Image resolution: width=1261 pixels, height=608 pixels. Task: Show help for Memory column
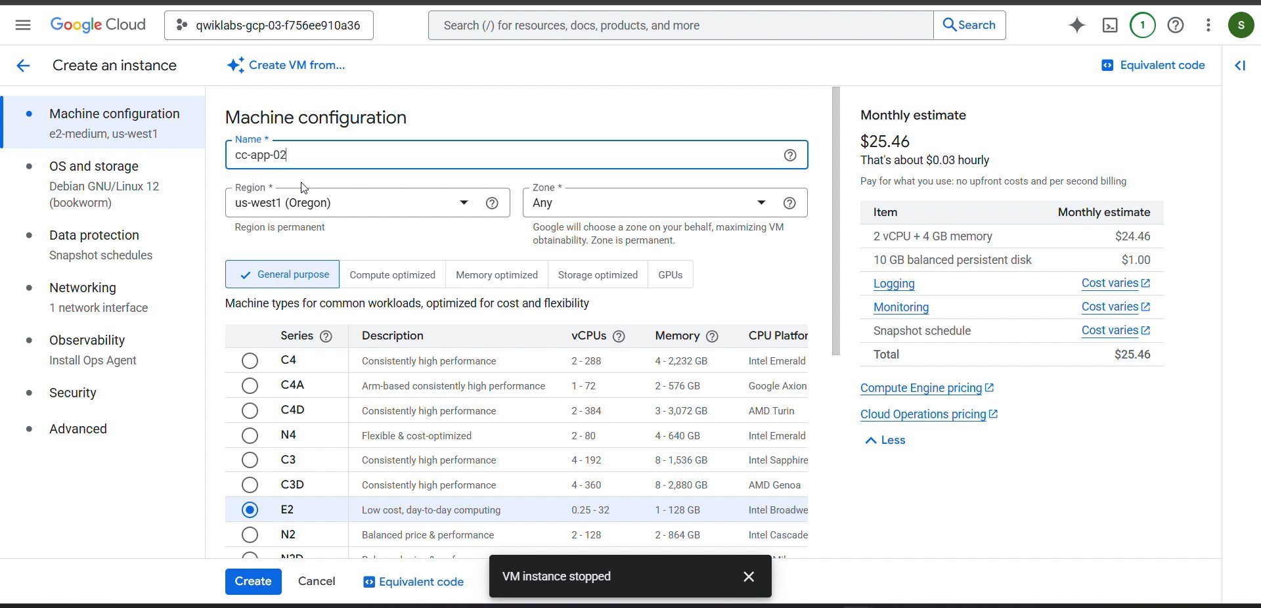coord(712,336)
